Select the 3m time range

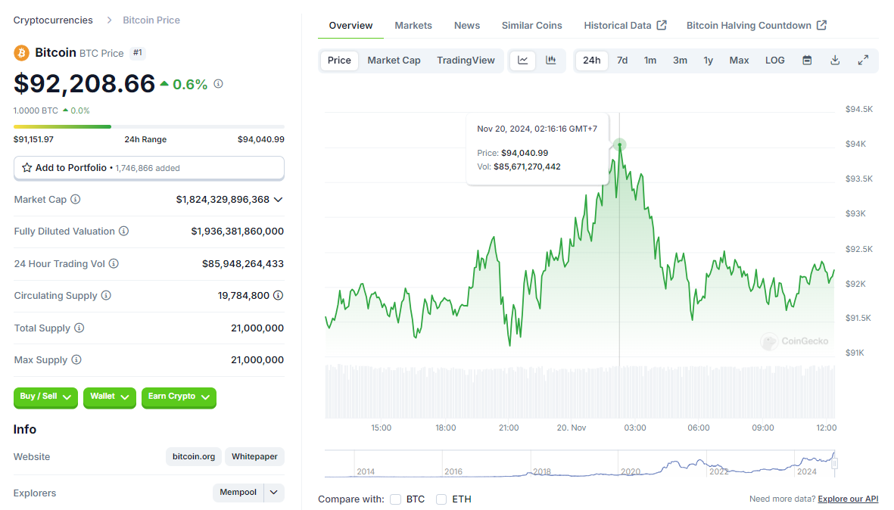(680, 61)
